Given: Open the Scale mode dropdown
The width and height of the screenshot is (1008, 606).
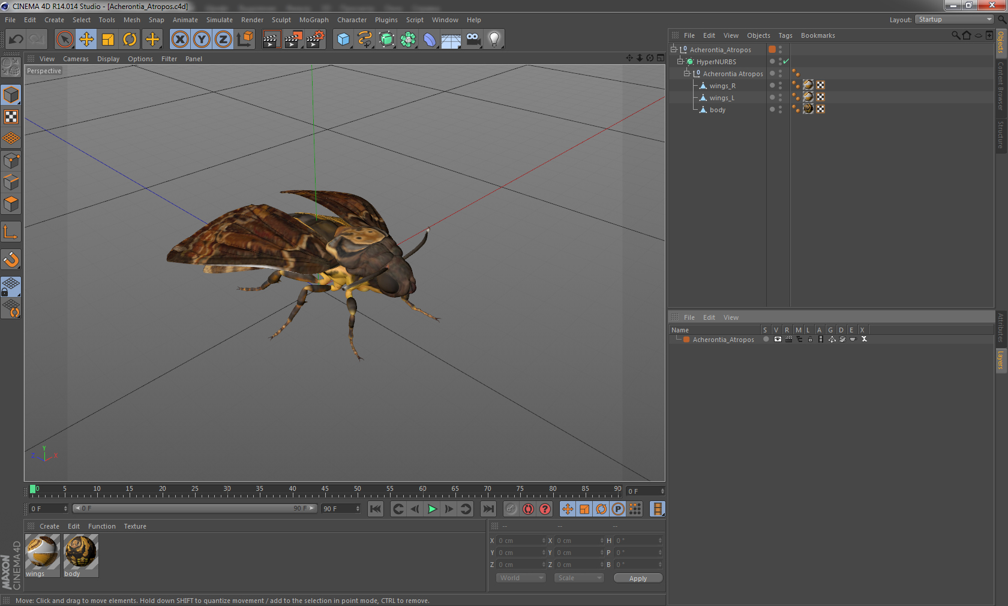Looking at the screenshot, I should [579, 578].
